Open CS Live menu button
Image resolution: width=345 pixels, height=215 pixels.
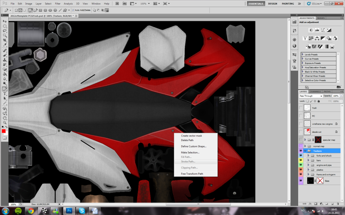click(314, 4)
